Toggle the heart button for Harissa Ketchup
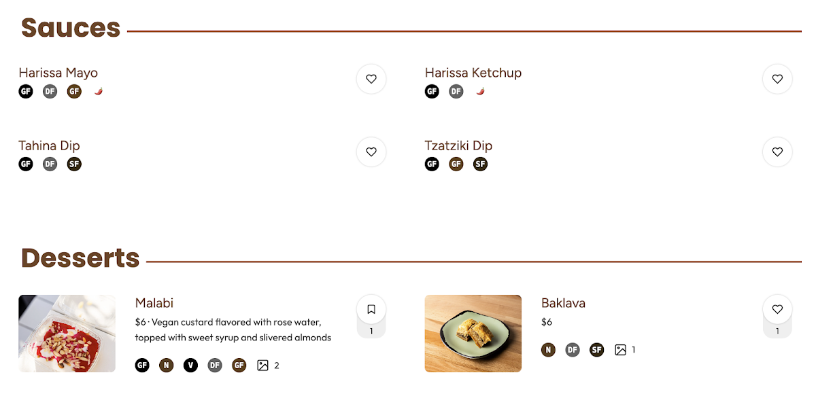The height and width of the screenshot is (411, 816). coord(777,79)
